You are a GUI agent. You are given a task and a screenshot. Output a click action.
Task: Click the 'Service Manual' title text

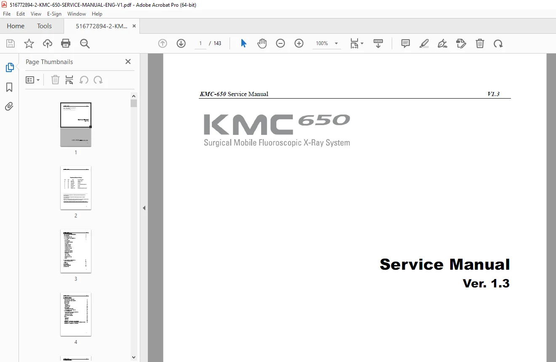[x=445, y=264]
